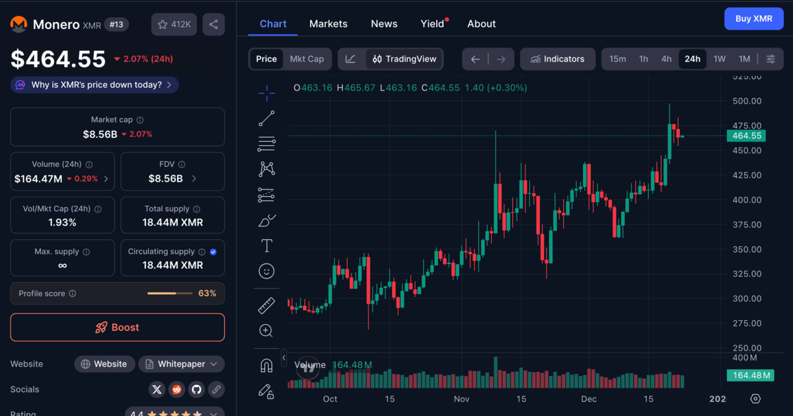Open the News tab
Image resolution: width=793 pixels, height=416 pixels.
(384, 24)
